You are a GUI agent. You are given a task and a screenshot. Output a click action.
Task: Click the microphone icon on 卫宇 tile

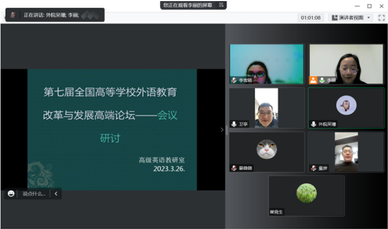[x=234, y=124]
